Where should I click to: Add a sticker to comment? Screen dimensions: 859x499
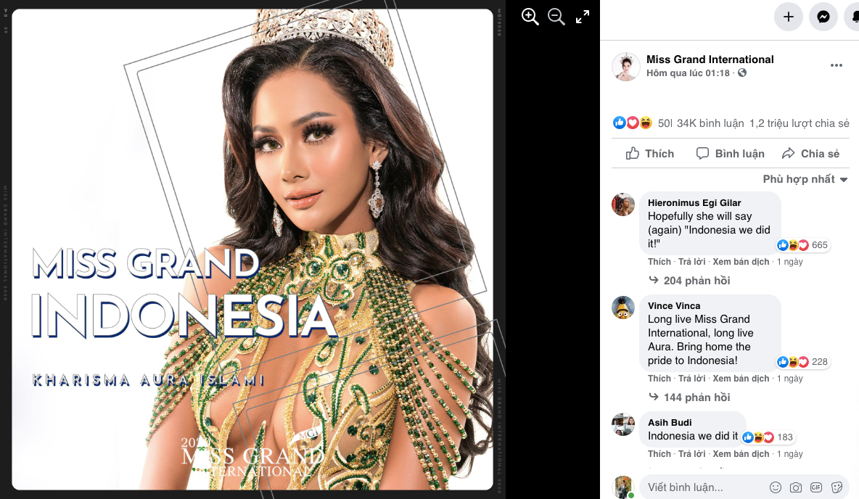tap(837, 487)
